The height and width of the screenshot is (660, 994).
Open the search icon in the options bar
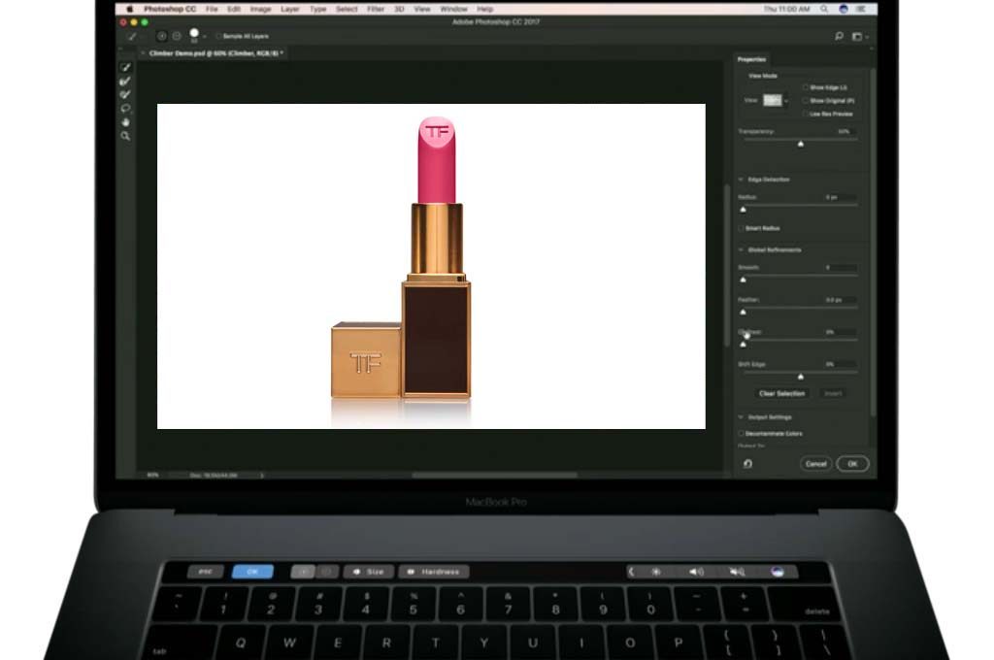839,36
